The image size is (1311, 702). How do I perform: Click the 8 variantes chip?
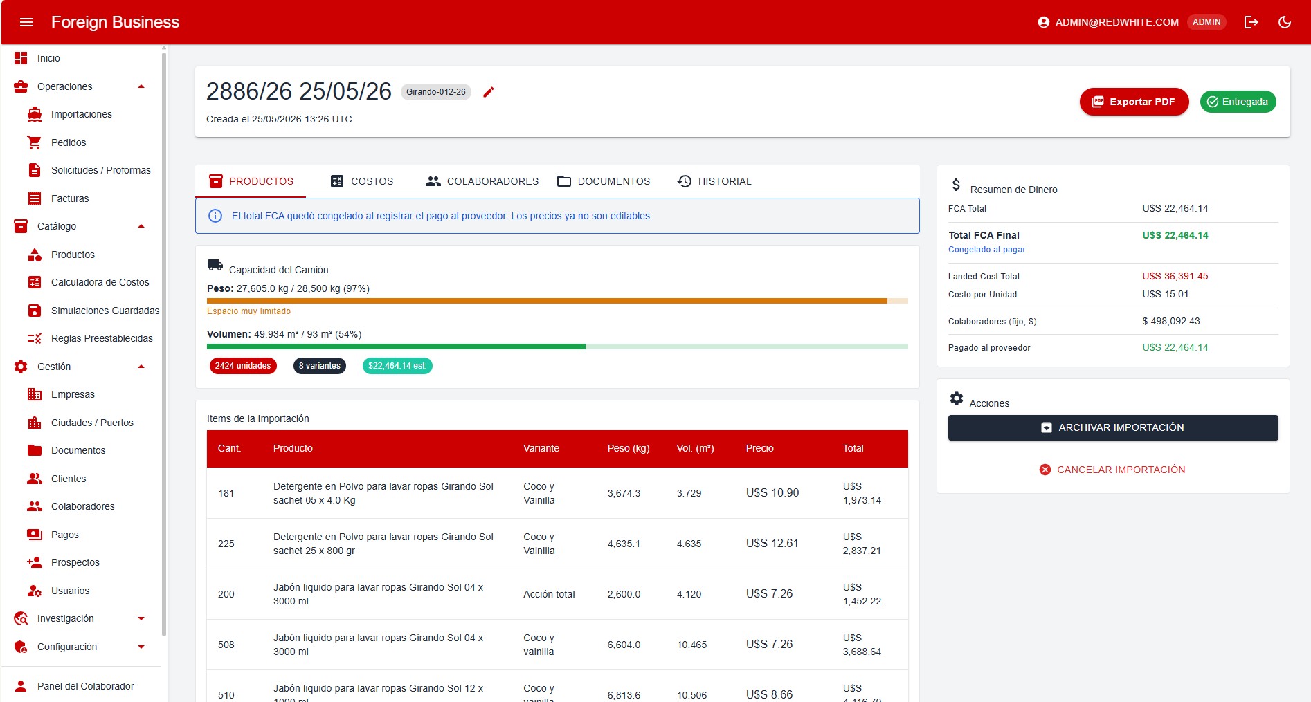(x=320, y=366)
